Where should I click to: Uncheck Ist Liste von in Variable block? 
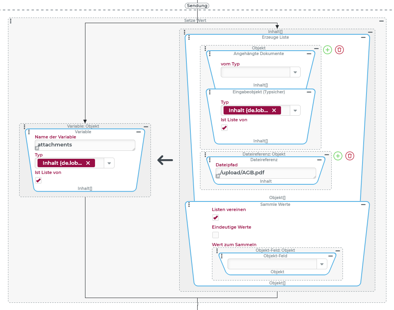pos(38,181)
